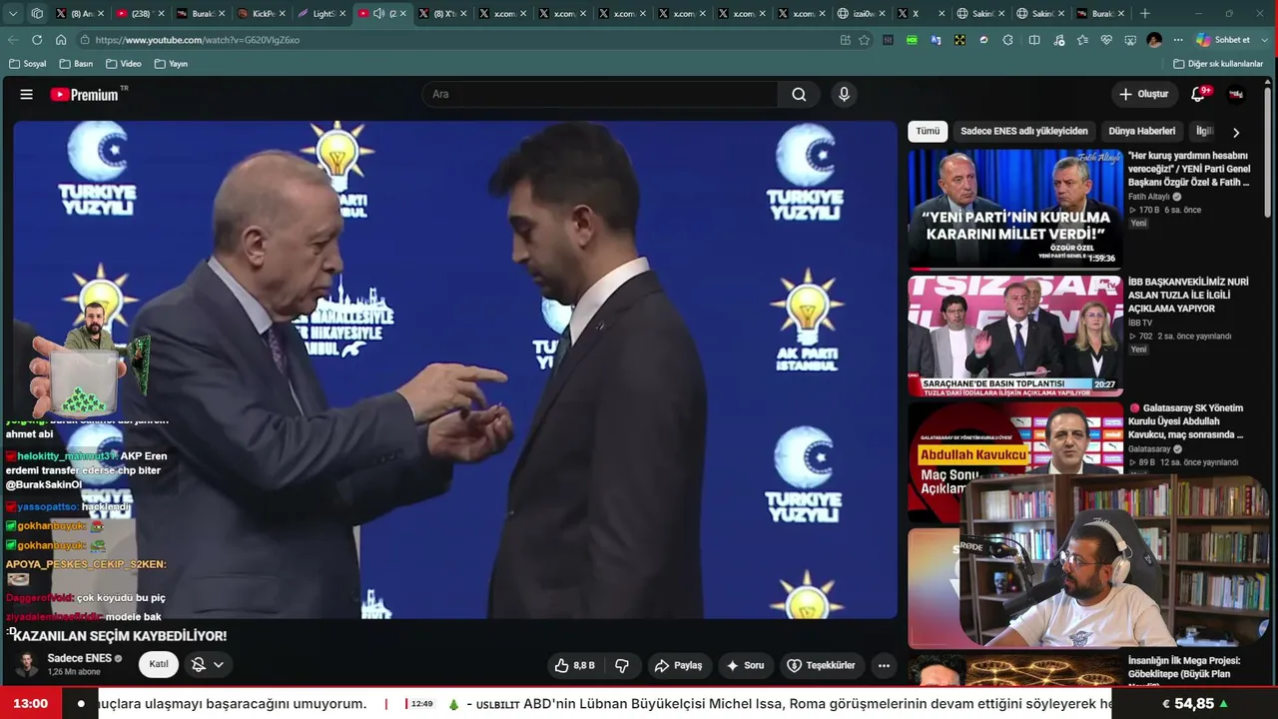Image resolution: width=1278 pixels, height=719 pixels.
Task: Open the Video bookmarks folder
Action: coord(124,64)
